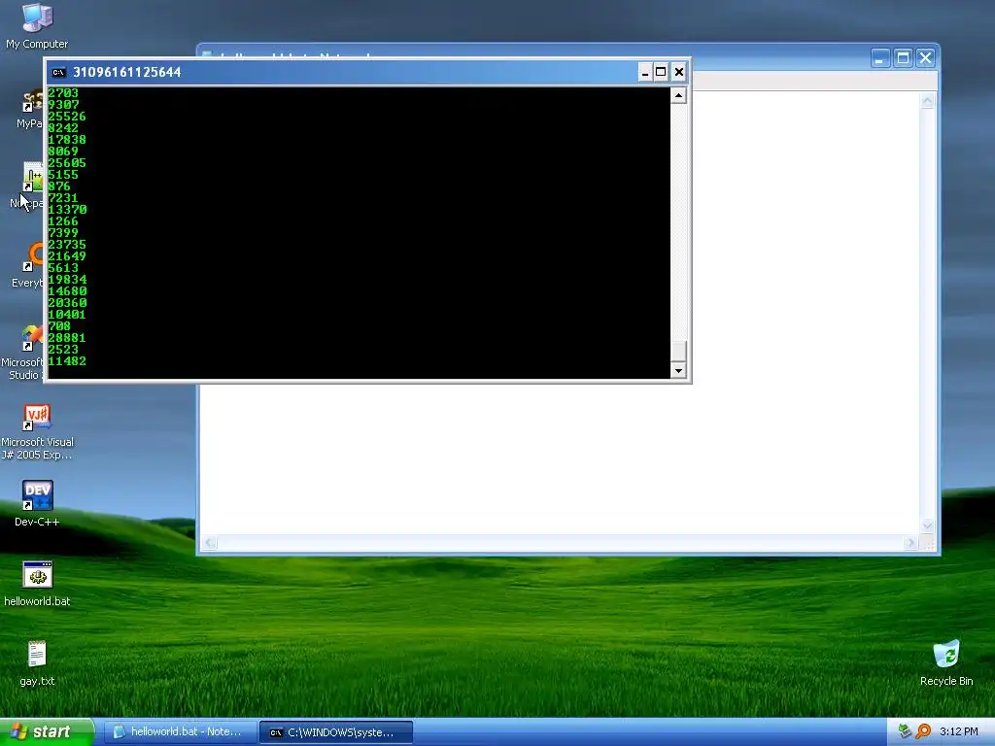Click the console vertical scrollbar thumb

[678, 351]
